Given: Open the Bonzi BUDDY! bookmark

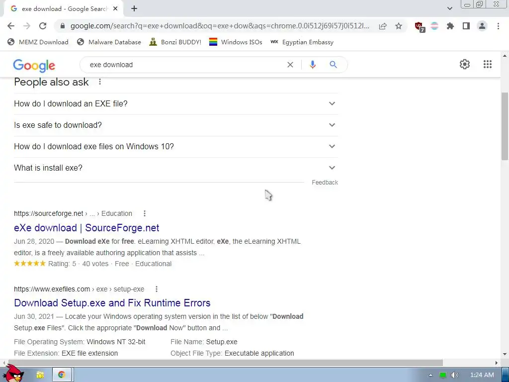Looking at the screenshot, I should click(175, 42).
